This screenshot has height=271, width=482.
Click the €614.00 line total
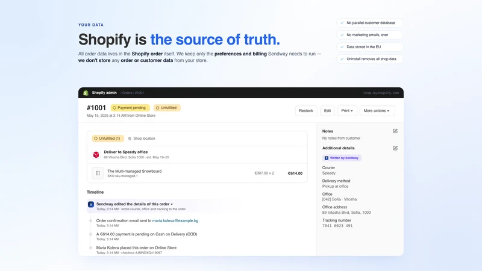[x=295, y=173]
